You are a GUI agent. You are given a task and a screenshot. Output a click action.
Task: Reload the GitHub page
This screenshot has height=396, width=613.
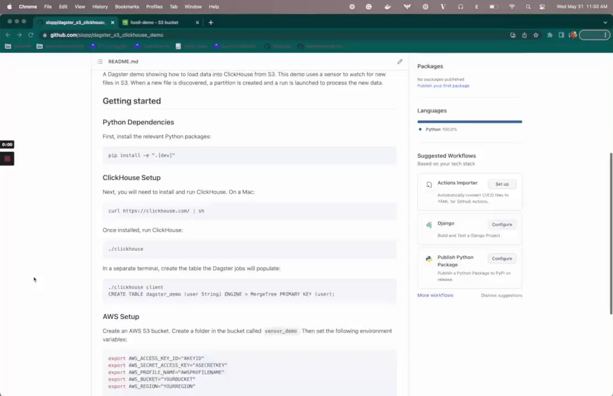coord(31,35)
